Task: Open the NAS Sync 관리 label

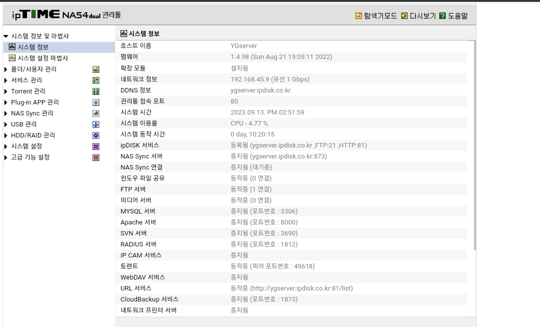Action: (32, 113)
